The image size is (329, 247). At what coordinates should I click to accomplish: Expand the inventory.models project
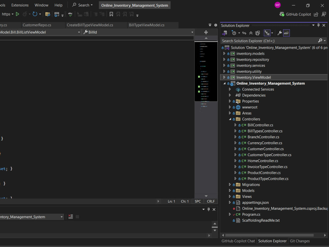(224, 54)
